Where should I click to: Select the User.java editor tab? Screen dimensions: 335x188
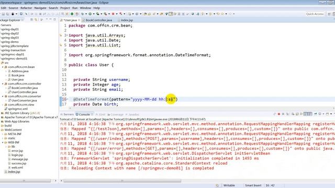click(x=70, y=20)
